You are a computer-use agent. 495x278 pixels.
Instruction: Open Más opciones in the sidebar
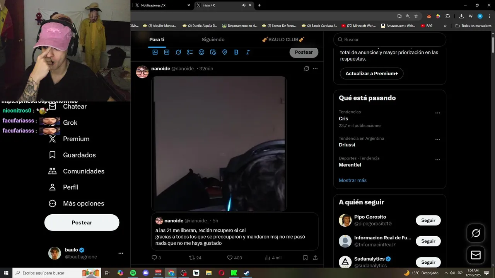(77, 203)
